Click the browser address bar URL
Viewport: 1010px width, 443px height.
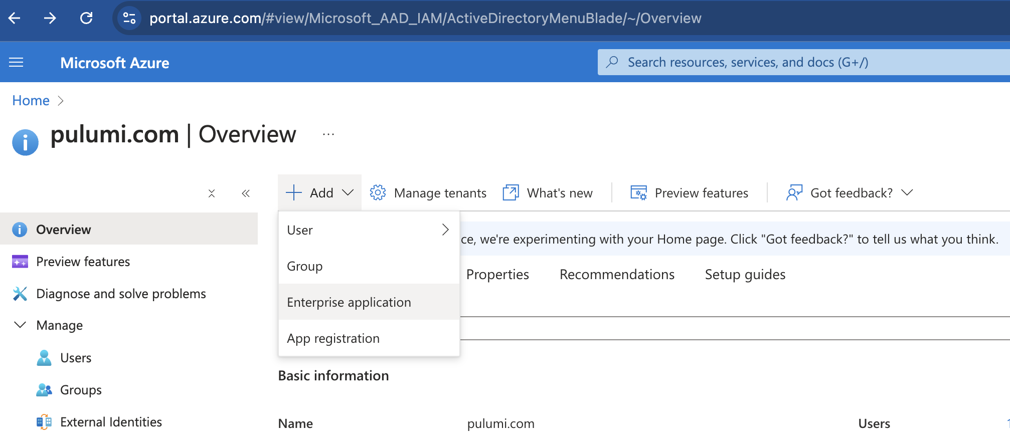(x=425, y=19)
